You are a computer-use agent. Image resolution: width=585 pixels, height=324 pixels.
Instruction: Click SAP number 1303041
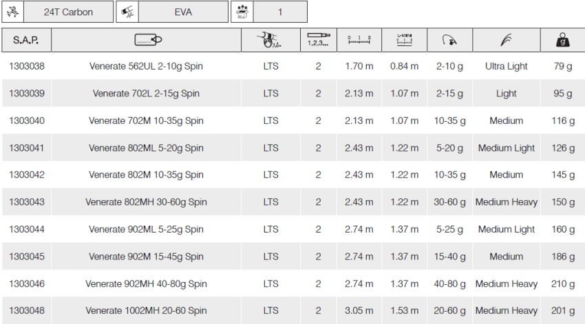(x=26, y=148)
